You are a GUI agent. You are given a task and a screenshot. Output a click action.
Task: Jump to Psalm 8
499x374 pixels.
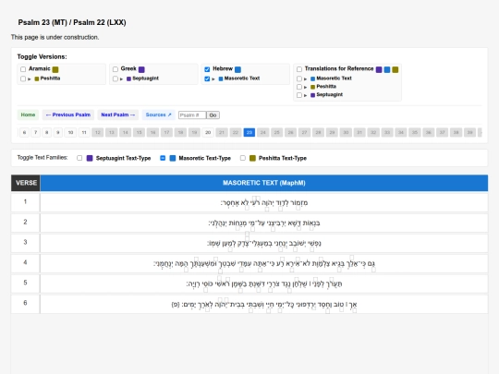click(x=47, y=133)
